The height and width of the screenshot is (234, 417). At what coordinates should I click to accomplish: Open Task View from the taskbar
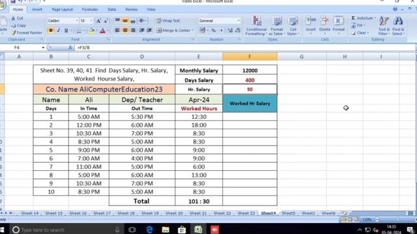tap(132, 229)
